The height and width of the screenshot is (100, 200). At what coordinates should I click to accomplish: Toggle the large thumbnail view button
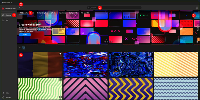coord(24,47)
